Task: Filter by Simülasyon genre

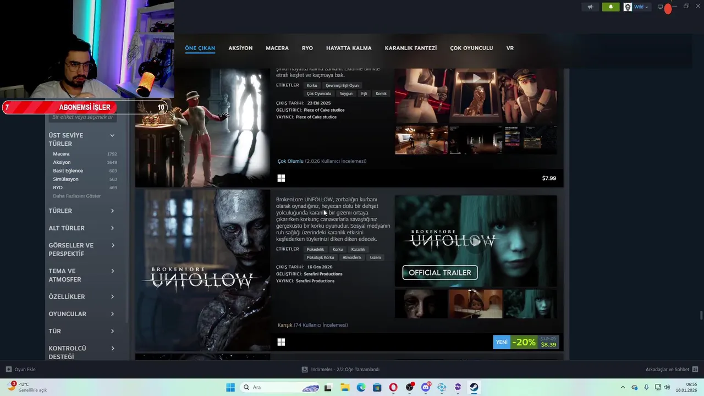Action: (x=65, y=179)
